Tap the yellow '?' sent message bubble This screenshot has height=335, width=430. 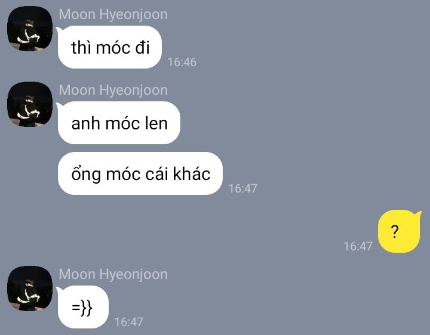tap(400, 231)
